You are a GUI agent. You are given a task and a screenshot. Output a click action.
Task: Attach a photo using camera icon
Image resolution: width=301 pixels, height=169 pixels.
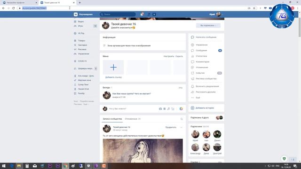[x=160, y=108]
